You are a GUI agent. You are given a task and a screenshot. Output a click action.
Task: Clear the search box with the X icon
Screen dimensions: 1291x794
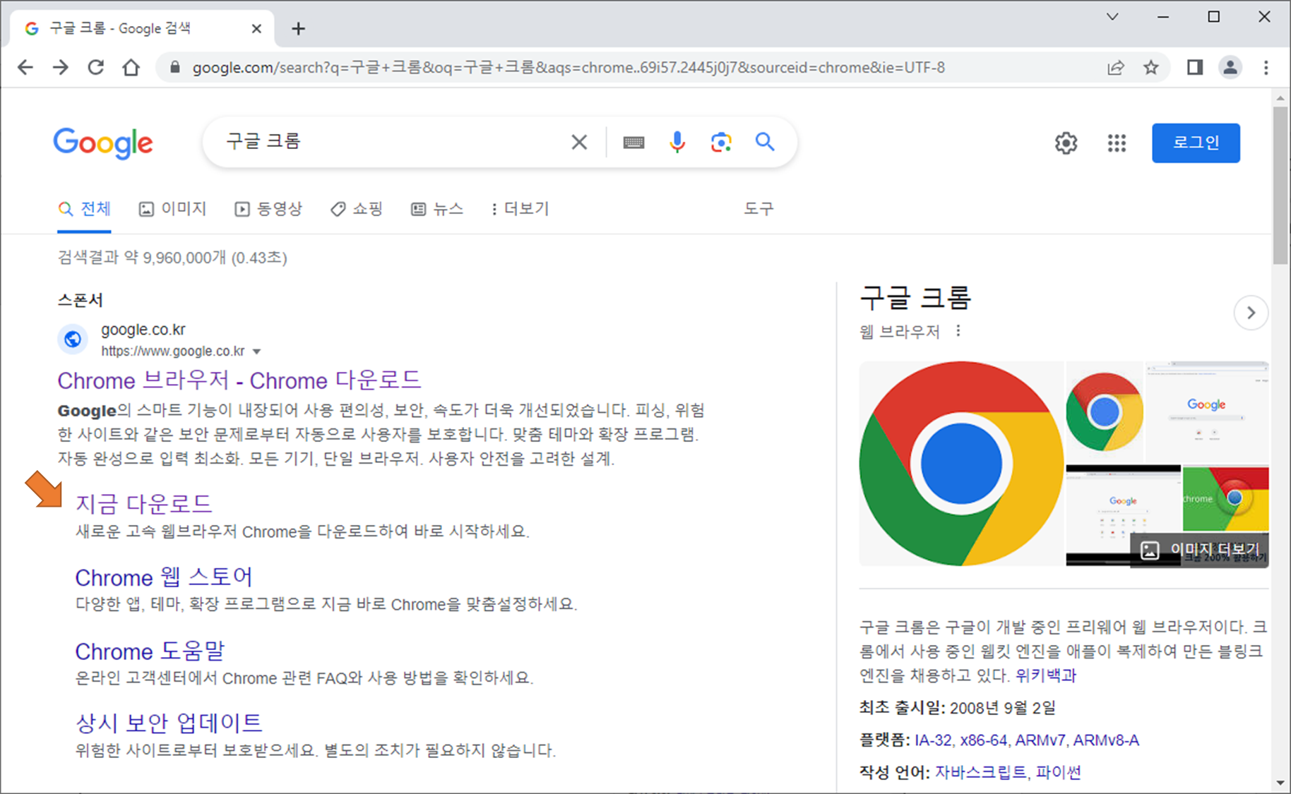(x=579, y=143)
